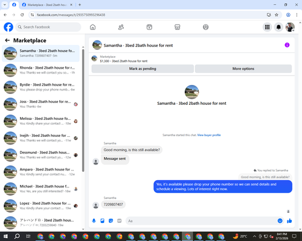This screenshot has width=302, height=241.
Task: Open the Marketplace storefront icon
Action: tap(178, 27)
